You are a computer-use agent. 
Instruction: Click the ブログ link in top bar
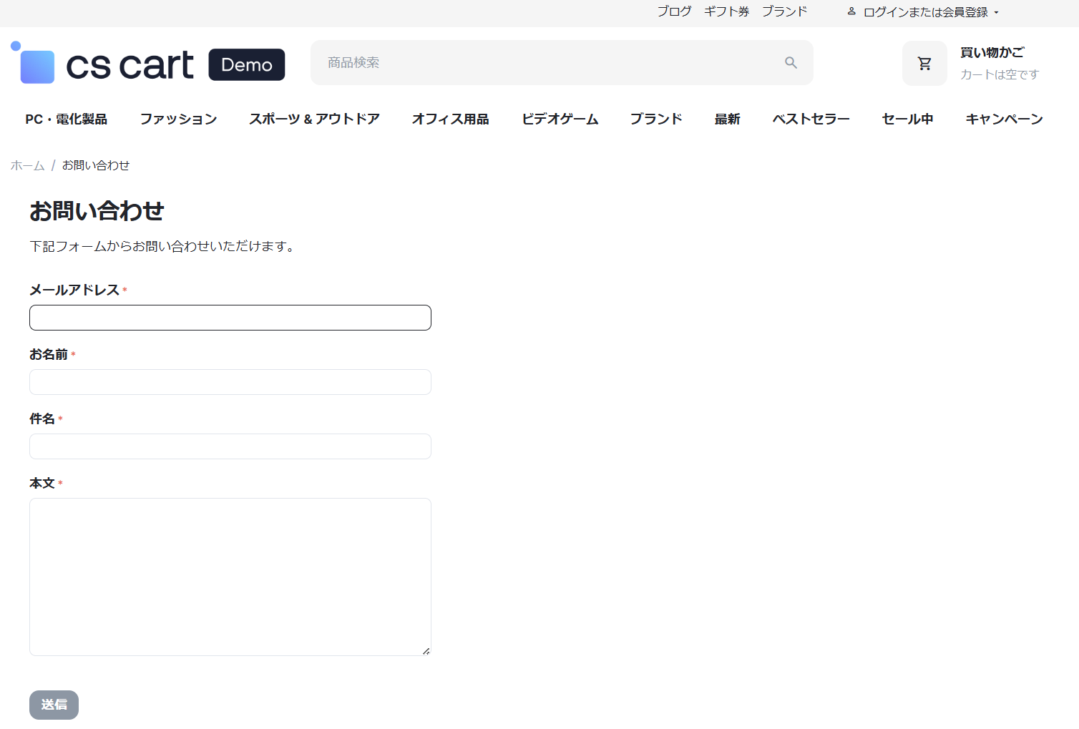pyautogui.click(x=674, y=11)
